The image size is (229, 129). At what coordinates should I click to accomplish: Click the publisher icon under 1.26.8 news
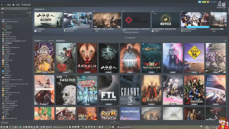coord(35,31)
